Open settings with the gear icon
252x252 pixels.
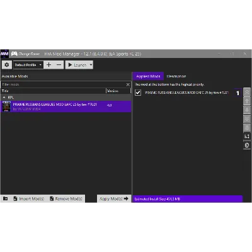pyautogui.click(x=7, y=65)
